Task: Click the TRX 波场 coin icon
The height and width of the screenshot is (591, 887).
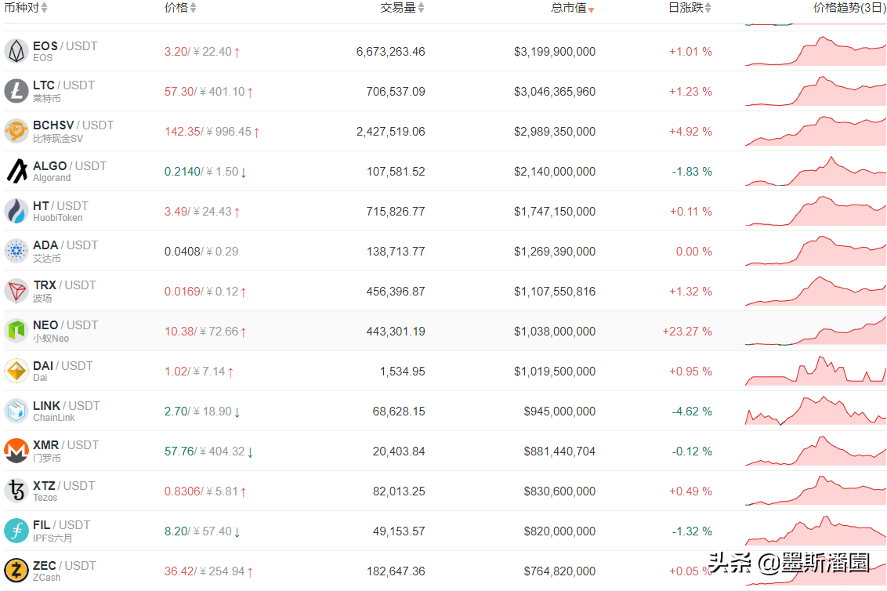Action: [x=16, y=291]
